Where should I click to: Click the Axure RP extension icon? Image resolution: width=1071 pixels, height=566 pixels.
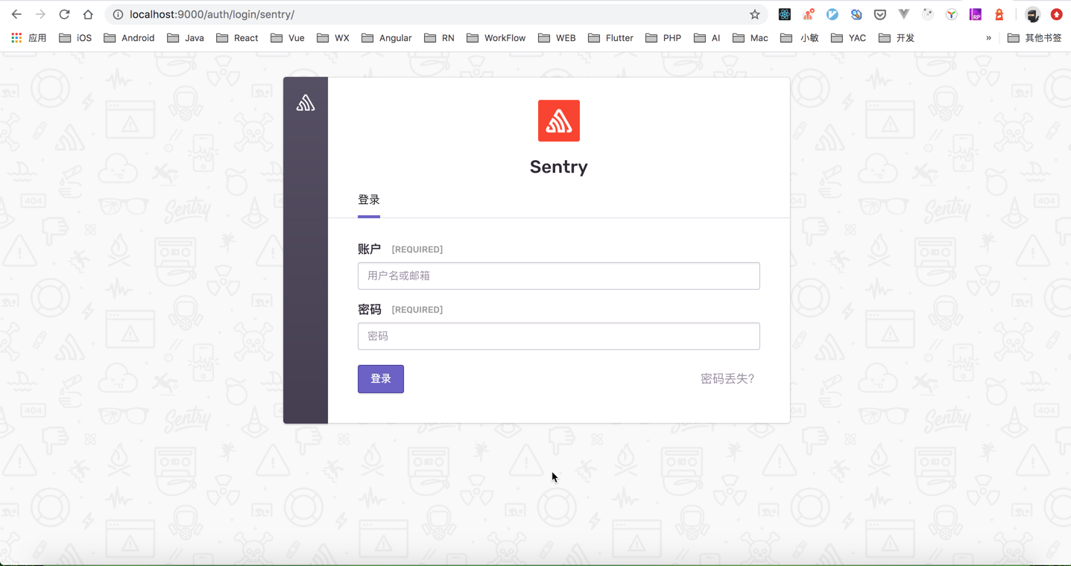[975, 14]
